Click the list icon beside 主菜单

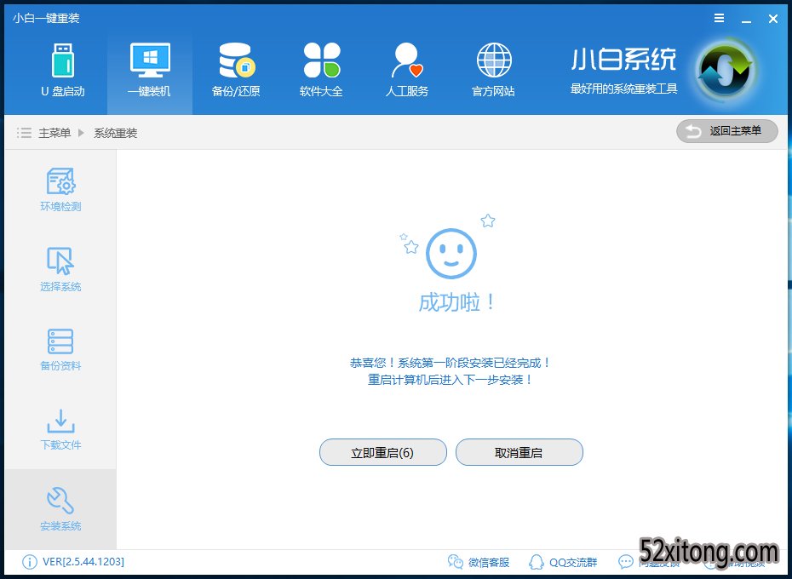[24, 133]
